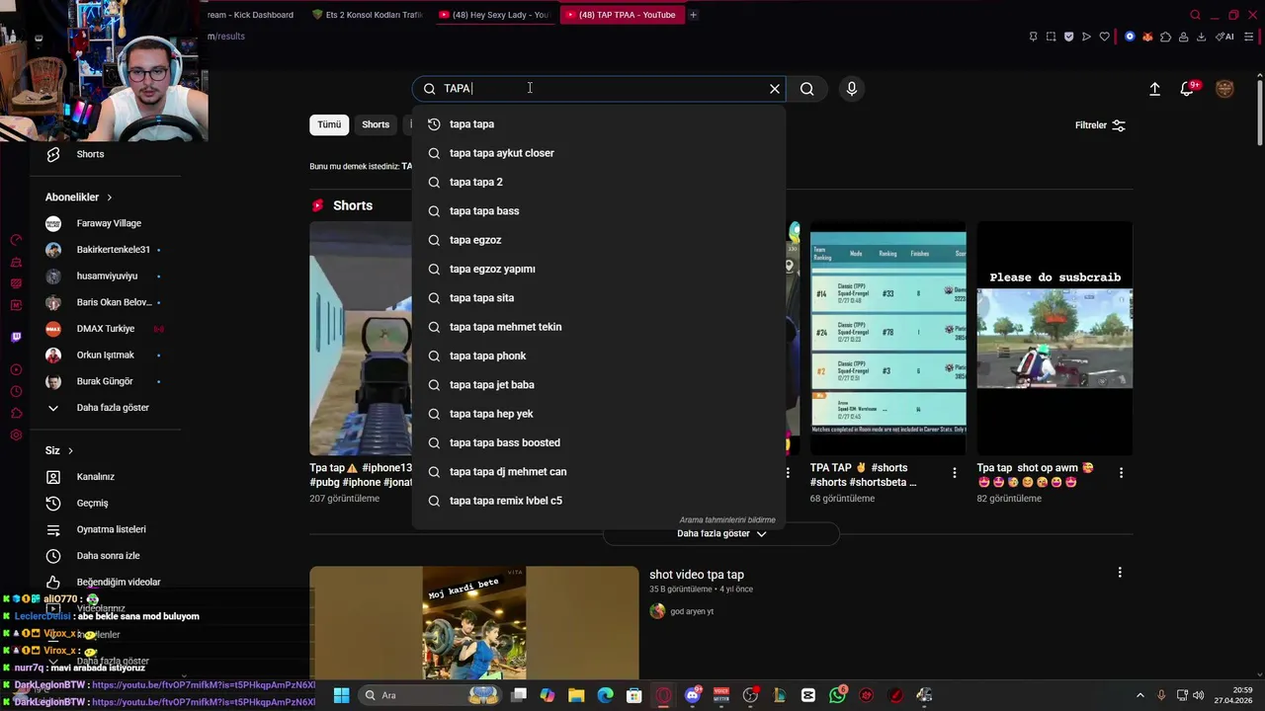Open Microsoft Edge from taskbar

[605, 695]
